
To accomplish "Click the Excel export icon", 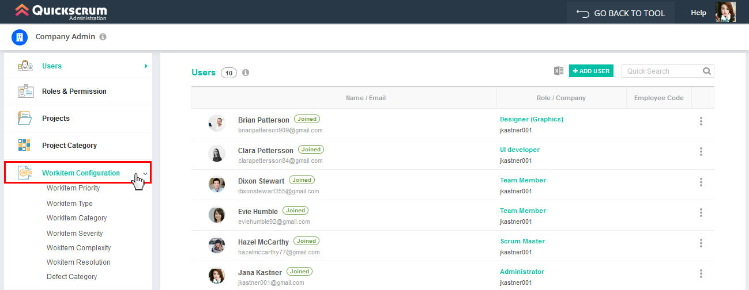I will click(558, 71).
